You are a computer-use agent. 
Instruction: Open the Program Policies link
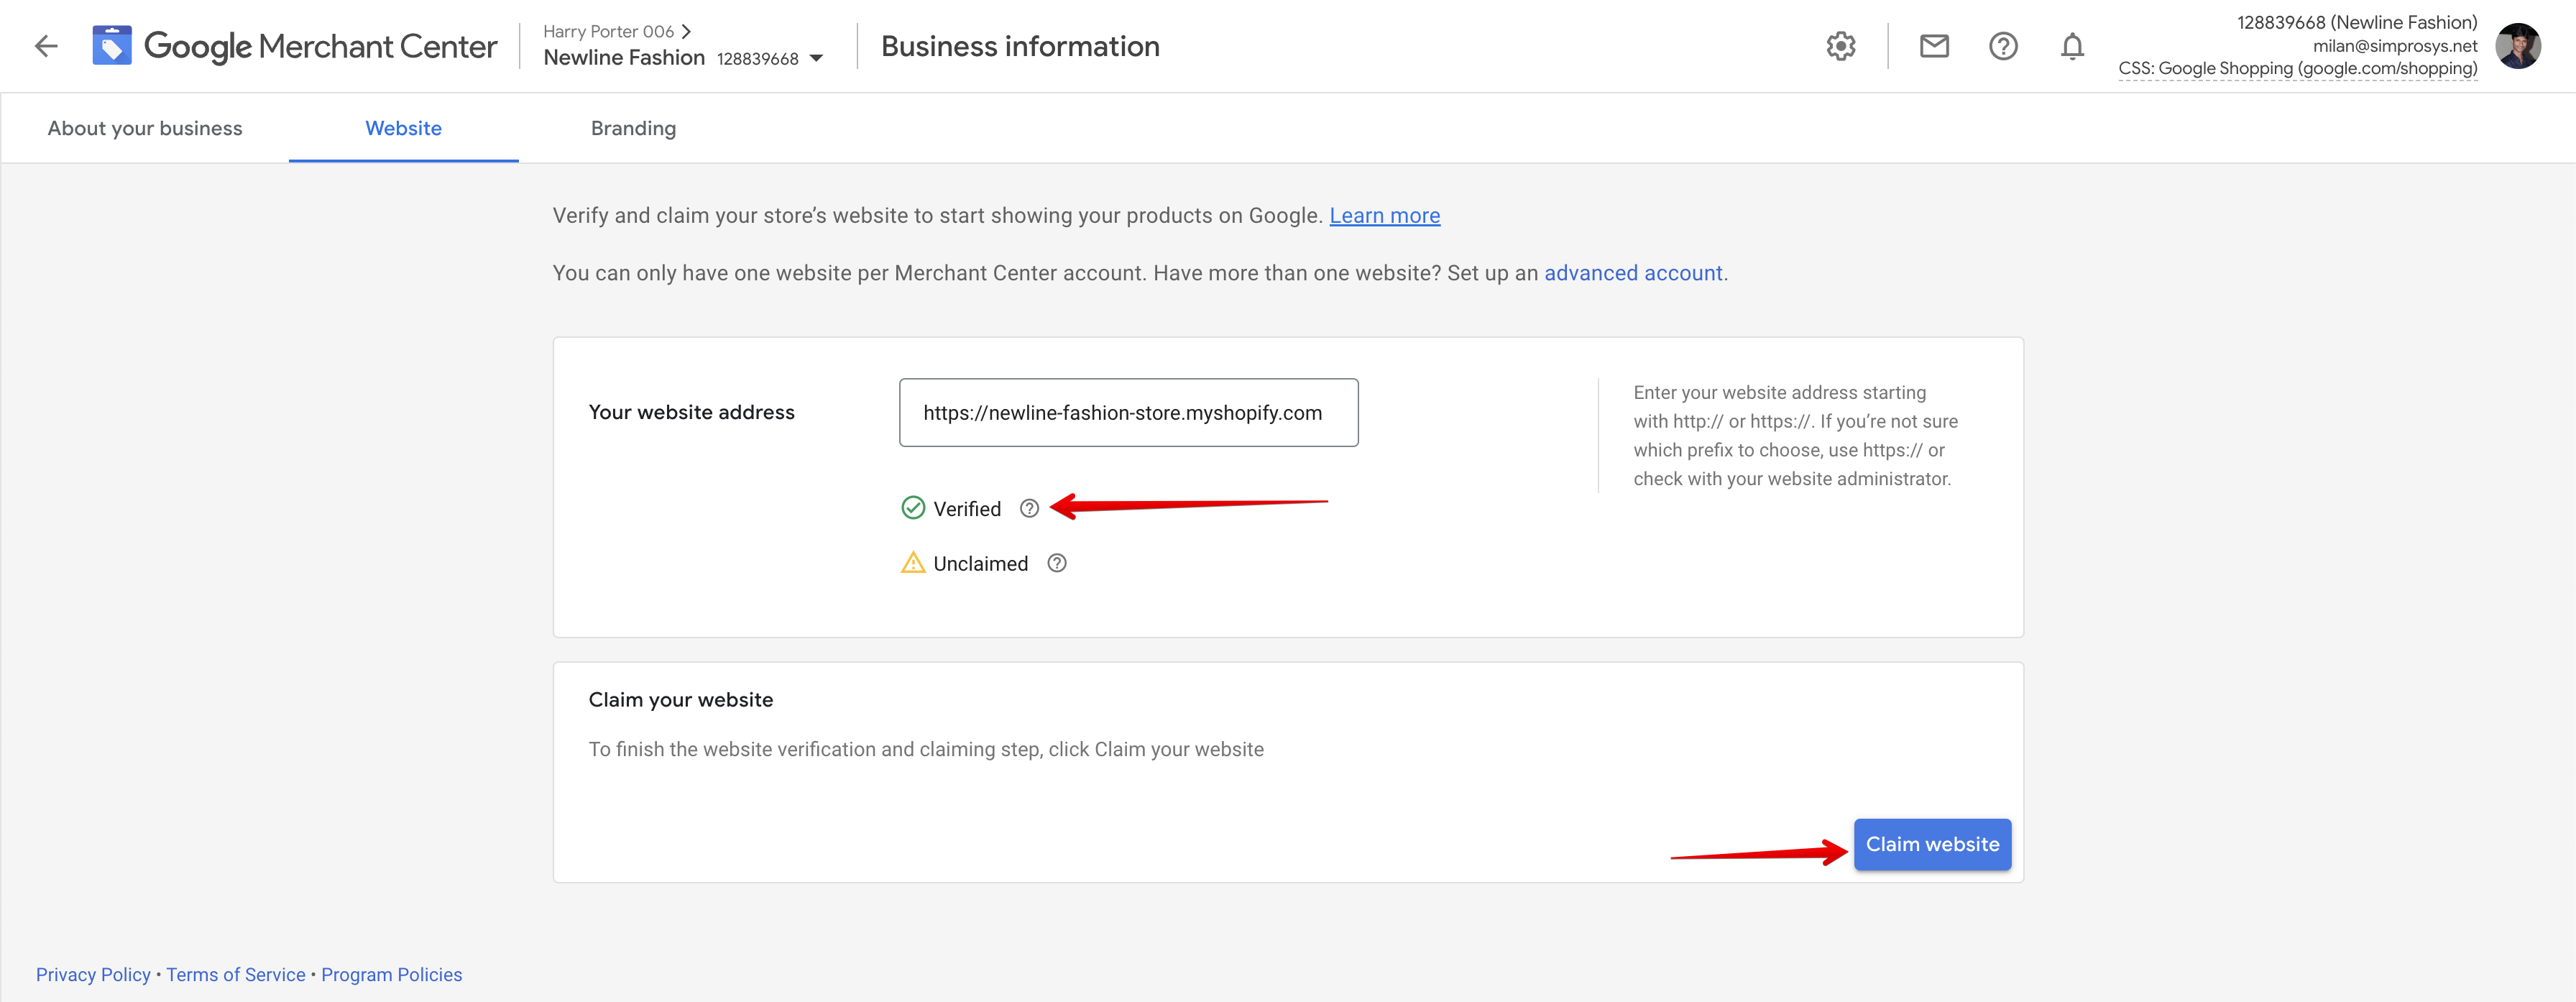pos(392,974)
